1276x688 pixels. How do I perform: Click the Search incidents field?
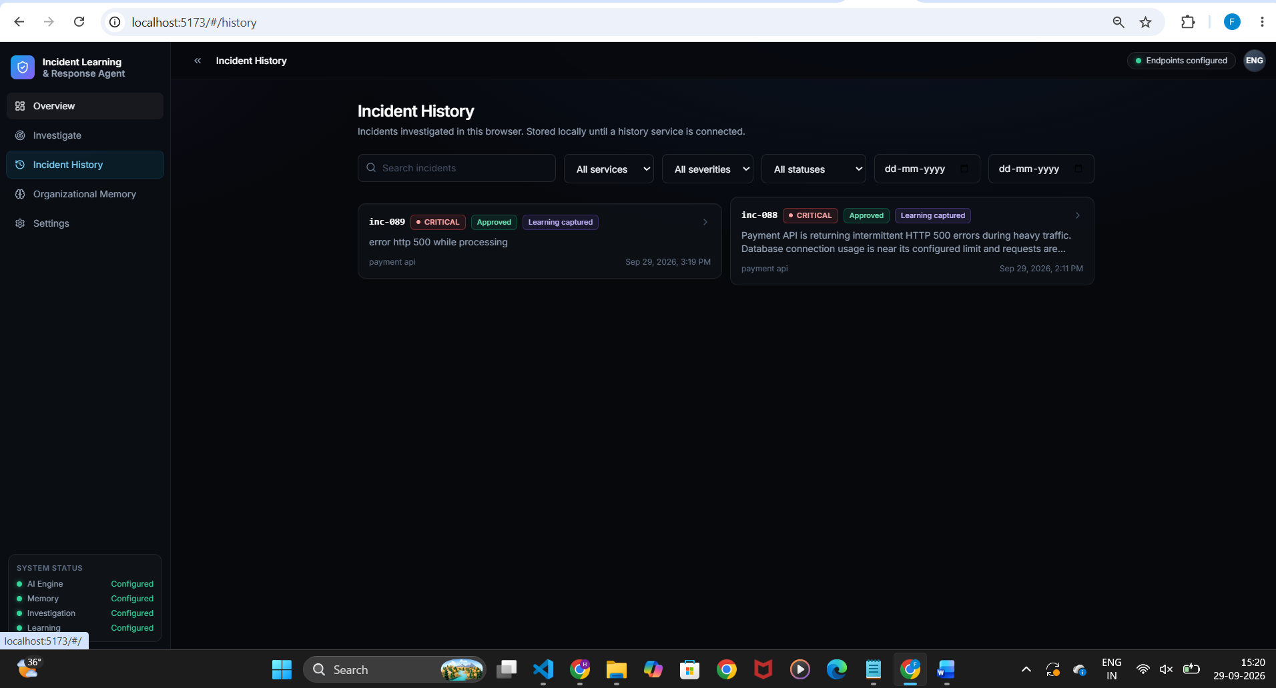tap(456, 168)
